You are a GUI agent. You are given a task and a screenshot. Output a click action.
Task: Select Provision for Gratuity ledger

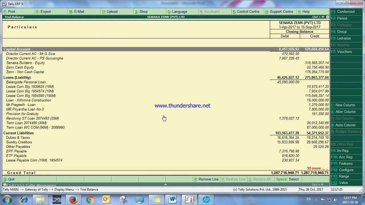(x=166, y=114)
